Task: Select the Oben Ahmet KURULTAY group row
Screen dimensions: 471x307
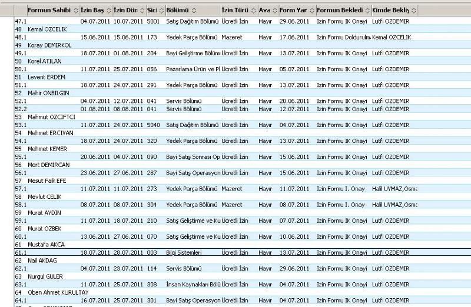Action: [x=243, y=292]
